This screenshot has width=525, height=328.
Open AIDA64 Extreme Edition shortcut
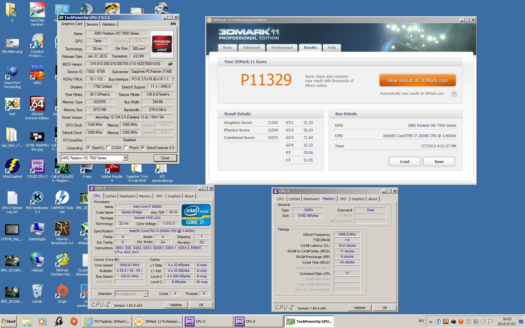click(x=37, y=108)
